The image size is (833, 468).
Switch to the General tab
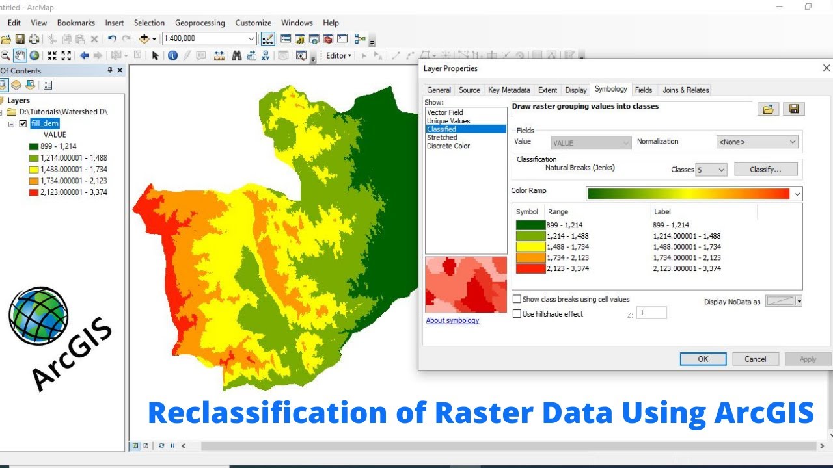click(x=439, y=90)
